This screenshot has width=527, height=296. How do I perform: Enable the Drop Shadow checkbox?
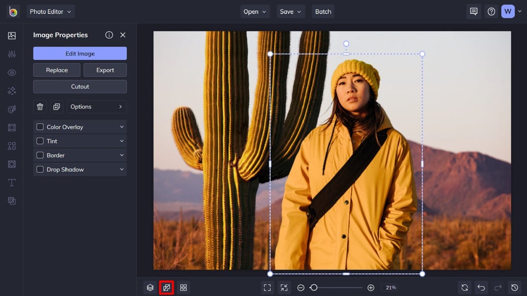[x=40, y=169]
